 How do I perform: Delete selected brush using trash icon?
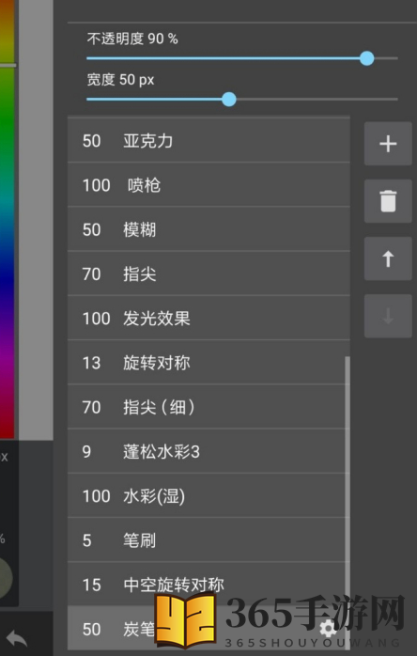pyautogui.click(x=388, y=201)
